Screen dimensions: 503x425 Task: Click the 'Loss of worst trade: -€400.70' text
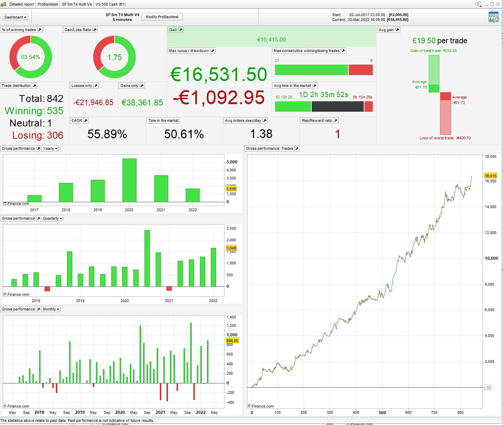click(445, 138)
